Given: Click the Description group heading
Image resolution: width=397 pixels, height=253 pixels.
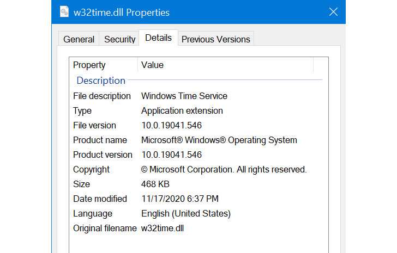Looking at the screenshot, I should tap(101, 81).
